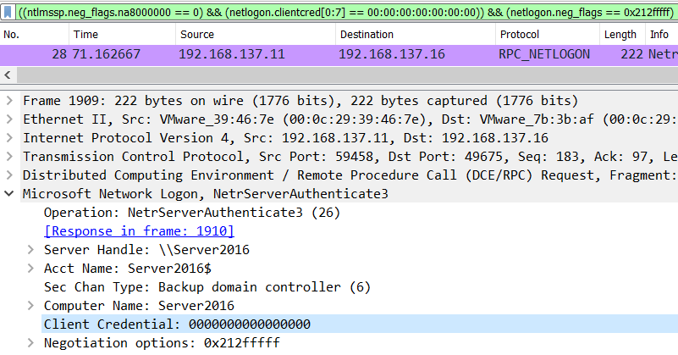Sort packets by the Time column

coord(123,35)
